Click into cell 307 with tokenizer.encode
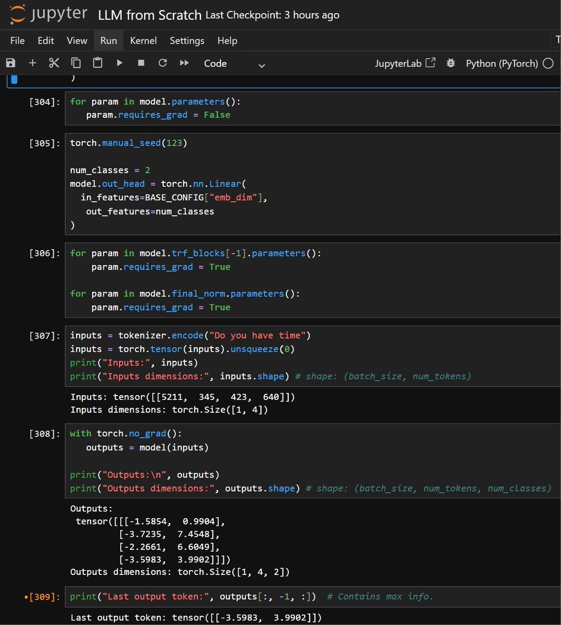 313,356
